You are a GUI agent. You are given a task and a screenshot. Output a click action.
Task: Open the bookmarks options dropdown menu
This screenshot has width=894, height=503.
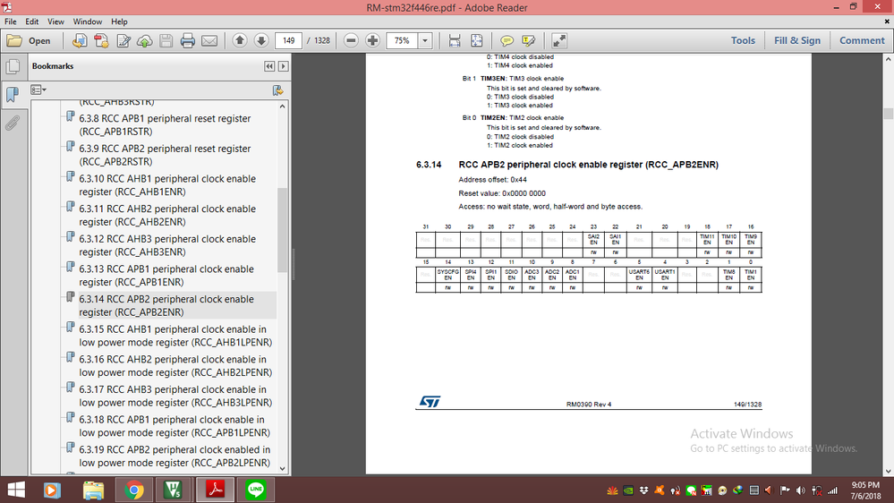point(38,90)
